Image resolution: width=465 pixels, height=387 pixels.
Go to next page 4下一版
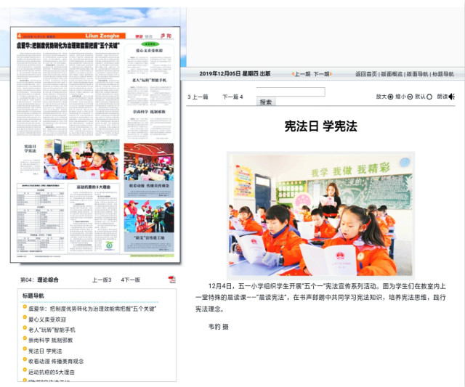pyautogui.click(x=131, y=280)
